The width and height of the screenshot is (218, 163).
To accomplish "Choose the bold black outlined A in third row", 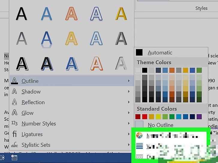I will point(22,63).
